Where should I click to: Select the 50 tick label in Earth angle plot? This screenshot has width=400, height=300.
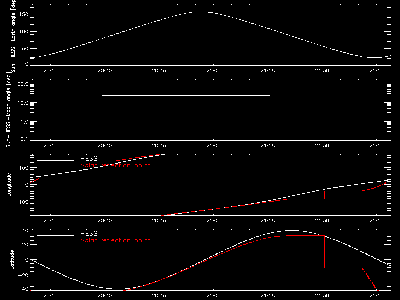[x=25, y=48]
